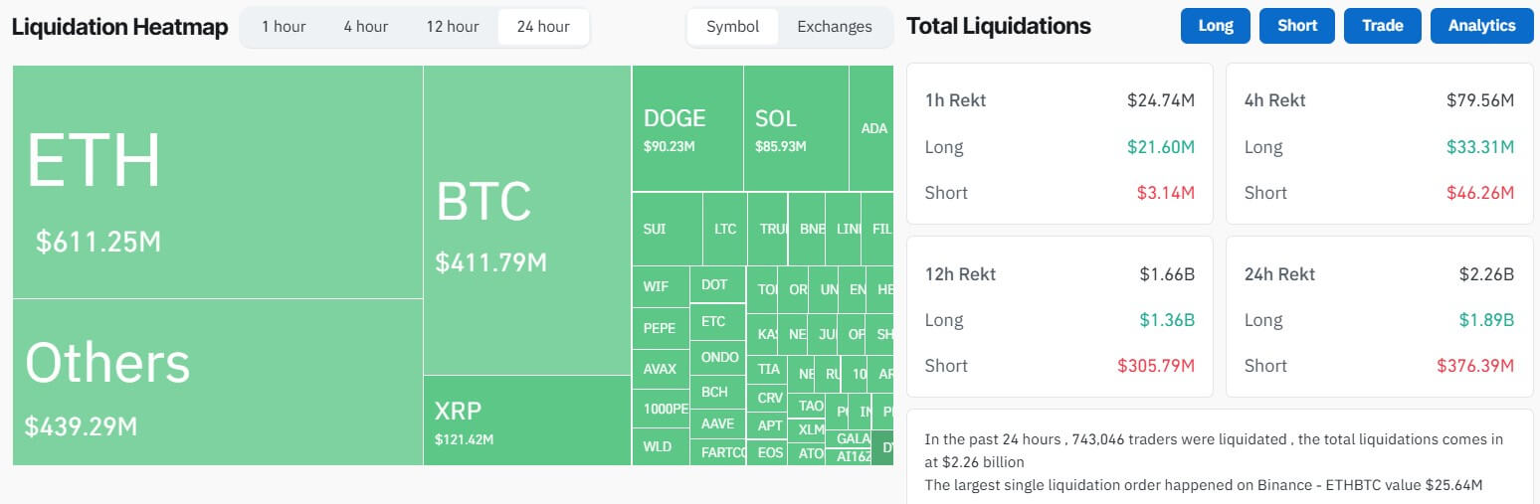Open the 24h Rekt stats card
This screenshot has height=504, width=1540.
coord(1379,317)
